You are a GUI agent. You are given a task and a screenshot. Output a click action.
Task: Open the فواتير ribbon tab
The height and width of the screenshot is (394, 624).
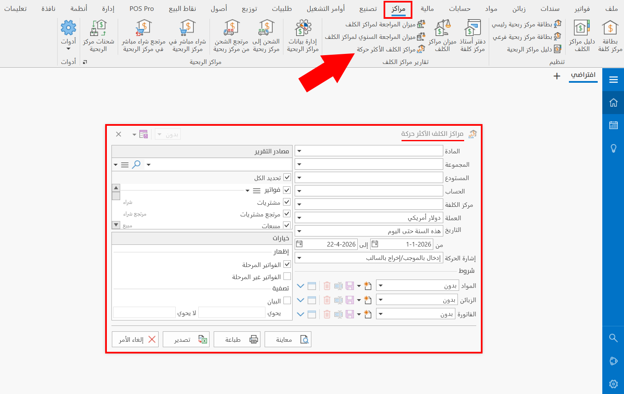582,9
